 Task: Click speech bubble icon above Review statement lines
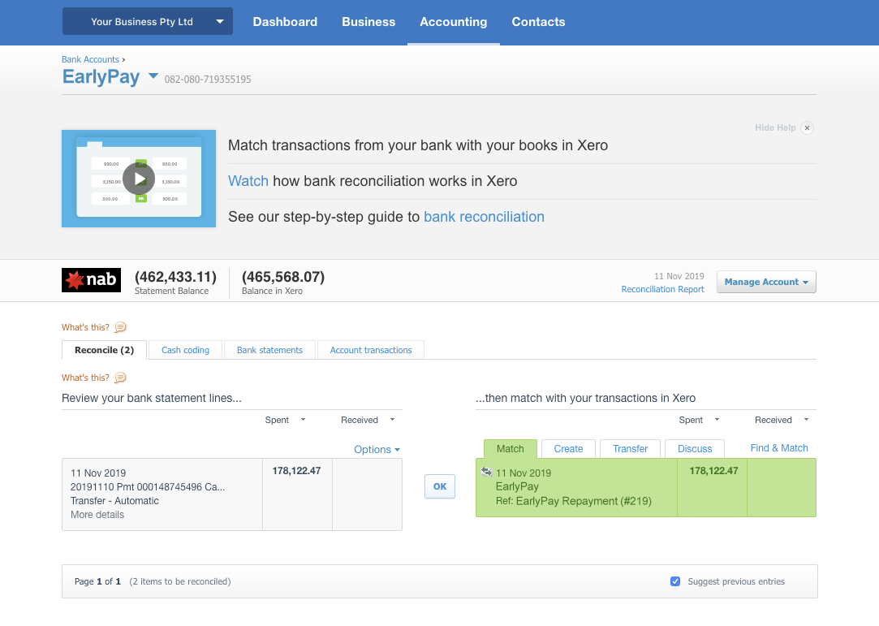click(x=120, y=378)
